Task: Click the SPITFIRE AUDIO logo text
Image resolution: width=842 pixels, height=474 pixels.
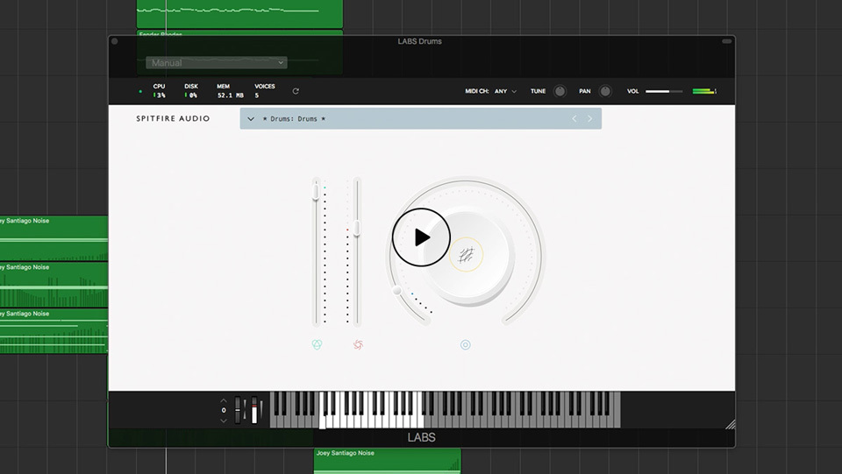Action: [x=173, y=118]
